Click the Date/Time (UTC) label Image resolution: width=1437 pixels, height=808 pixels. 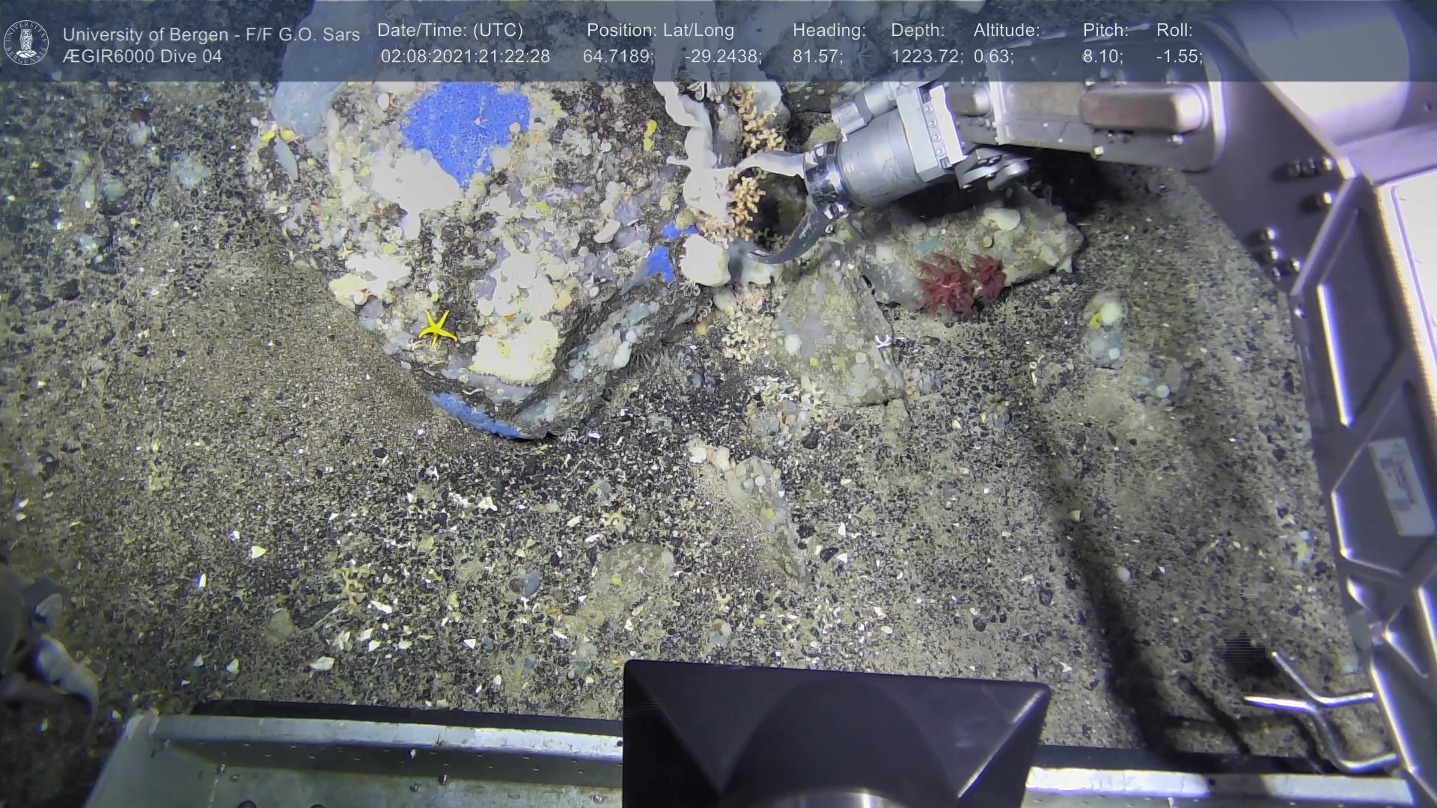[451, 31]
